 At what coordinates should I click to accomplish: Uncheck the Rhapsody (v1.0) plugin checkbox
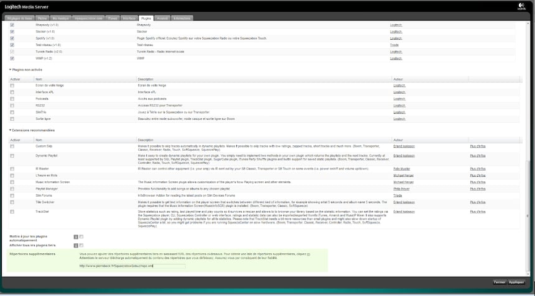pos(12,25)
